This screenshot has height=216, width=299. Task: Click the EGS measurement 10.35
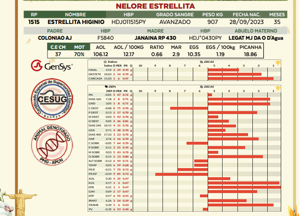tap(194, 54)
